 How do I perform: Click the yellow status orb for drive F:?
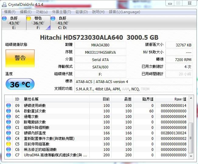coord(29,18)
